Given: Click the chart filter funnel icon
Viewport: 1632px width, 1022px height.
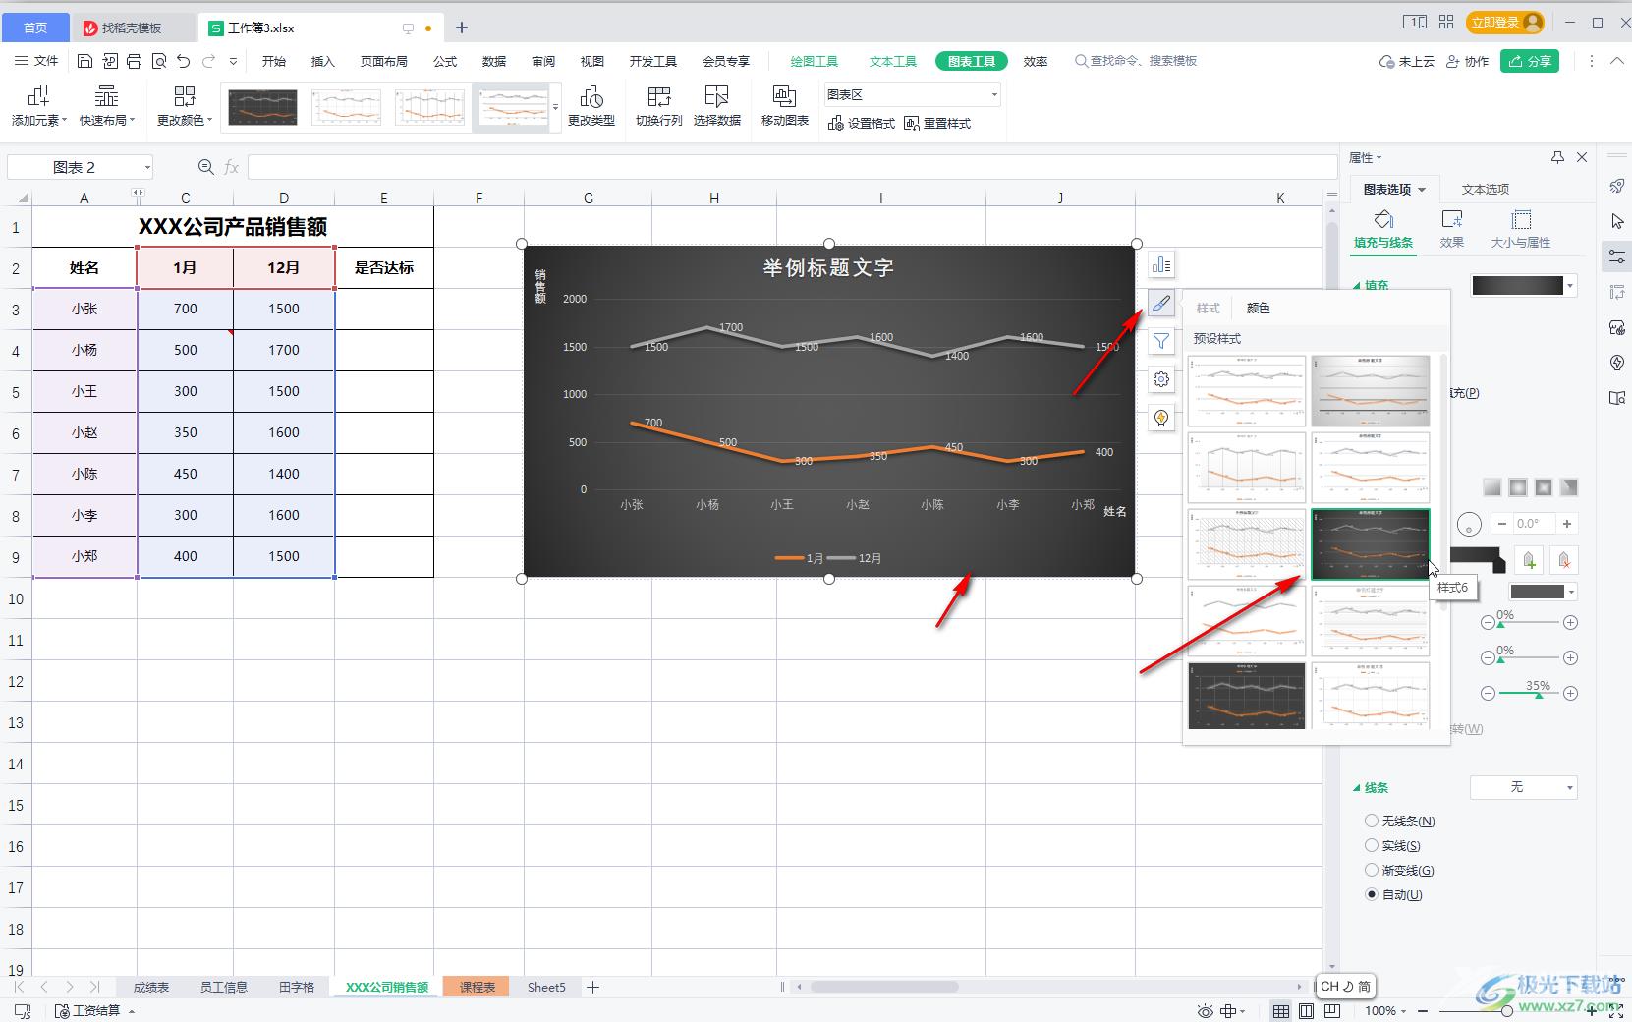Looking at the screenshot, I should click(x=1161, y=341).
